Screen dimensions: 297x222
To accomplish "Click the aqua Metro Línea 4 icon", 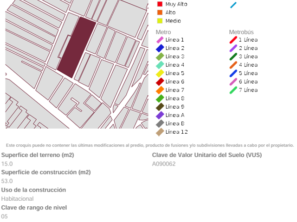I will [160, 65].
